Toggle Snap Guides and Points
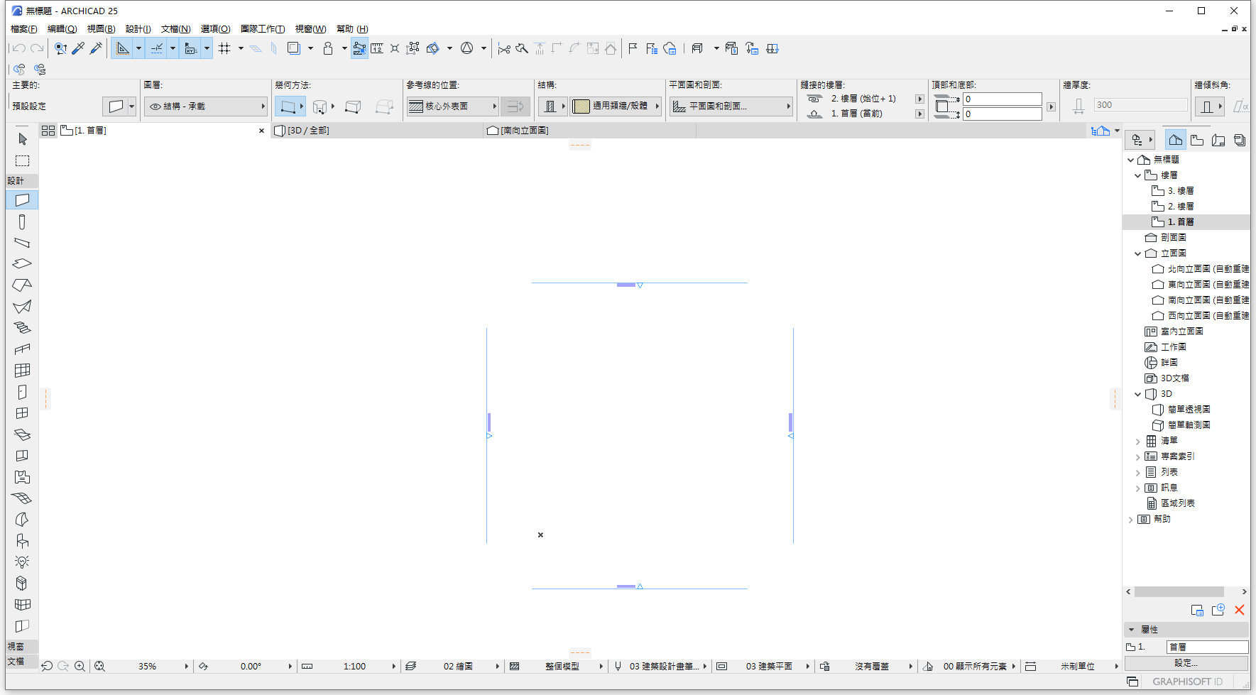Screen dimensions: 1256x695 pos(157,48)
